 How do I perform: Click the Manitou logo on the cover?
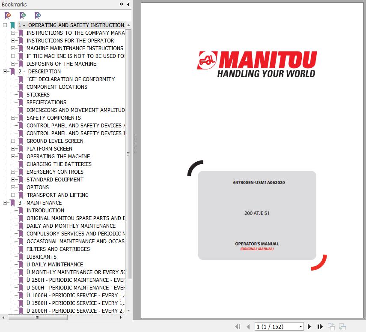(x=257, y=64)
